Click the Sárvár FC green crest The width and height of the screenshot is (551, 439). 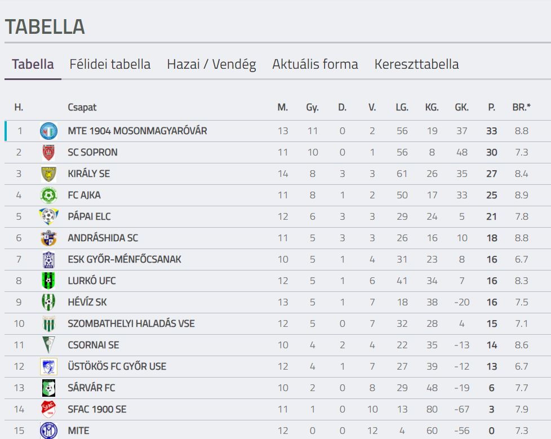(x=48, y=388)
